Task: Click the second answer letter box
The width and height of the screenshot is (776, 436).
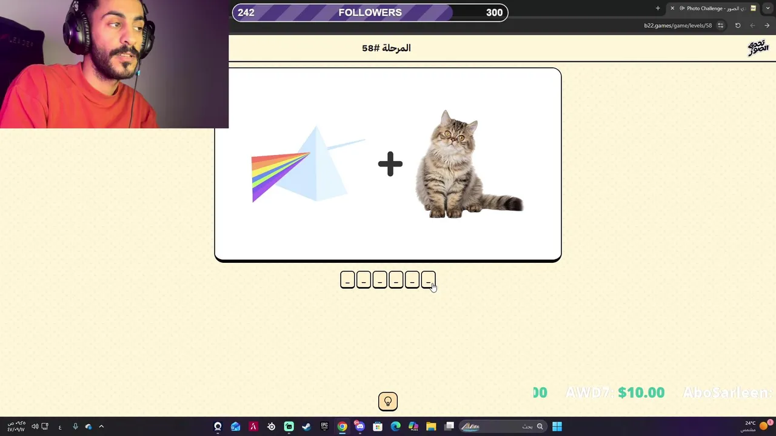Action: click(364, 280)
